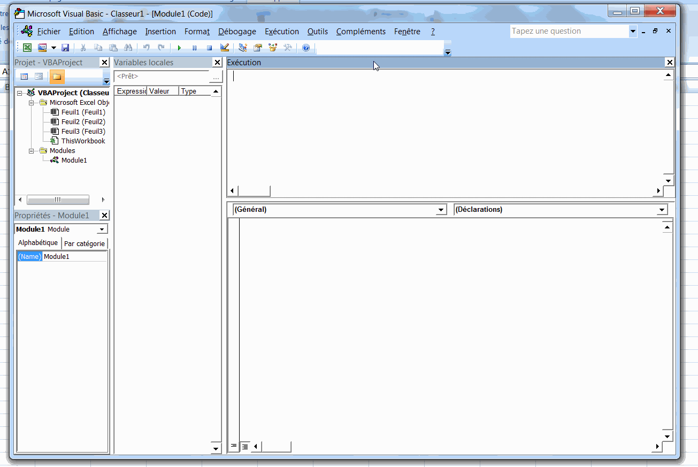Click the call stack '...' button
This screenshot has width=698, height=467.
click(216, 76)
